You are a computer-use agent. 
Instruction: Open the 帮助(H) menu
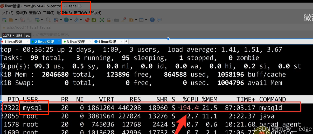(x=95, y=13)
